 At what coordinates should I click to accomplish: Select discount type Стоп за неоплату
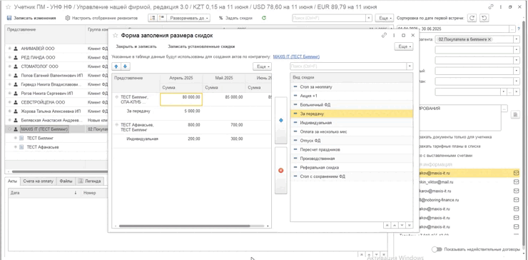[351, 87]
